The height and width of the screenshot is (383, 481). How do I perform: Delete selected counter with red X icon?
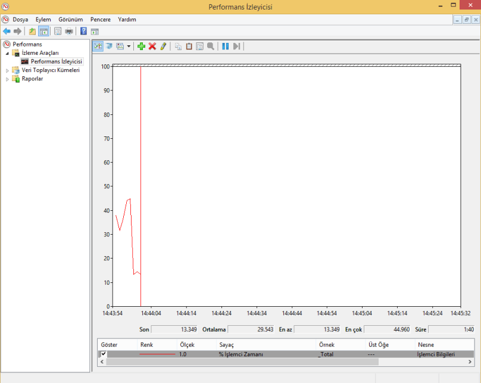pyautogui.click(x=152, y=46)
